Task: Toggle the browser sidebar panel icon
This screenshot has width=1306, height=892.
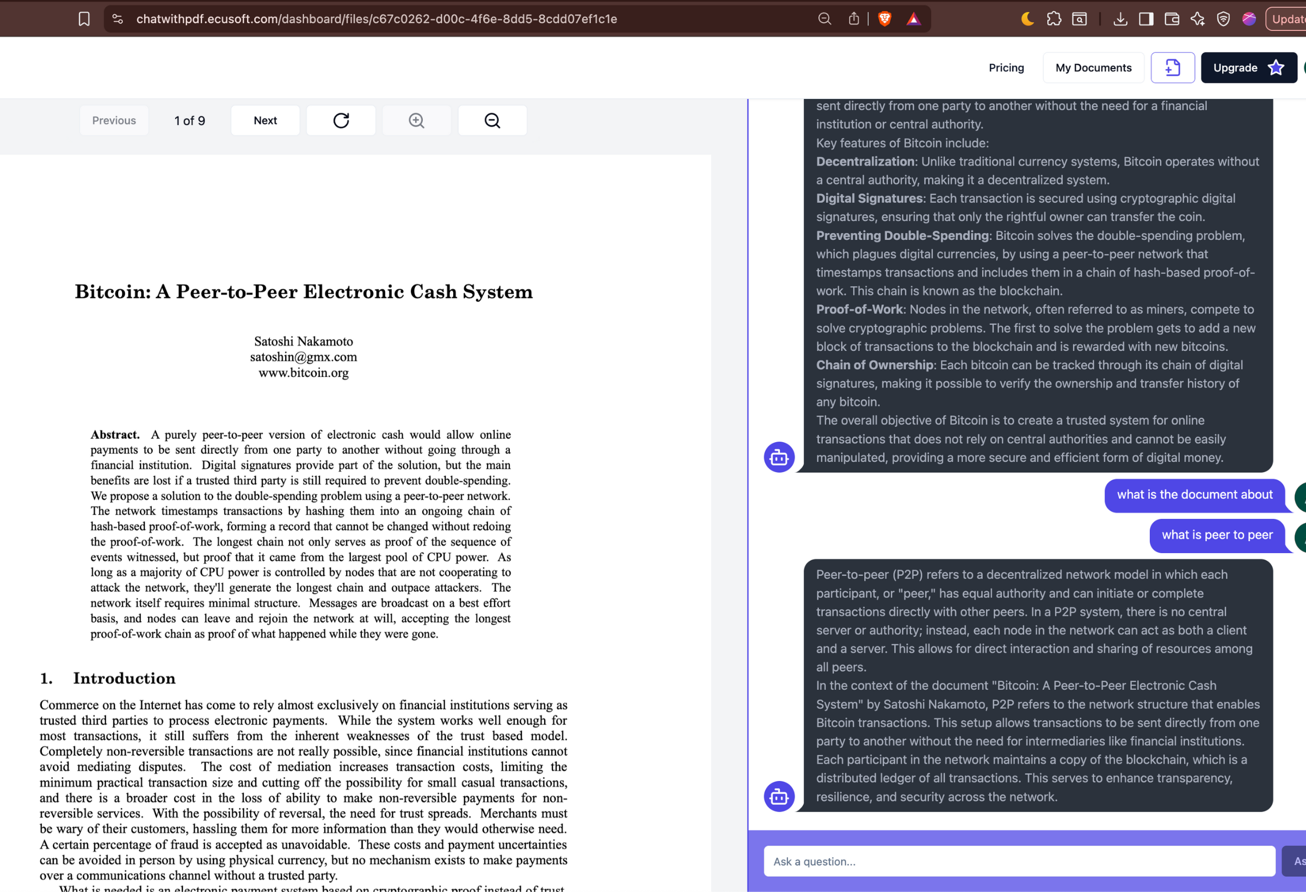Action: click(1146, 19)
